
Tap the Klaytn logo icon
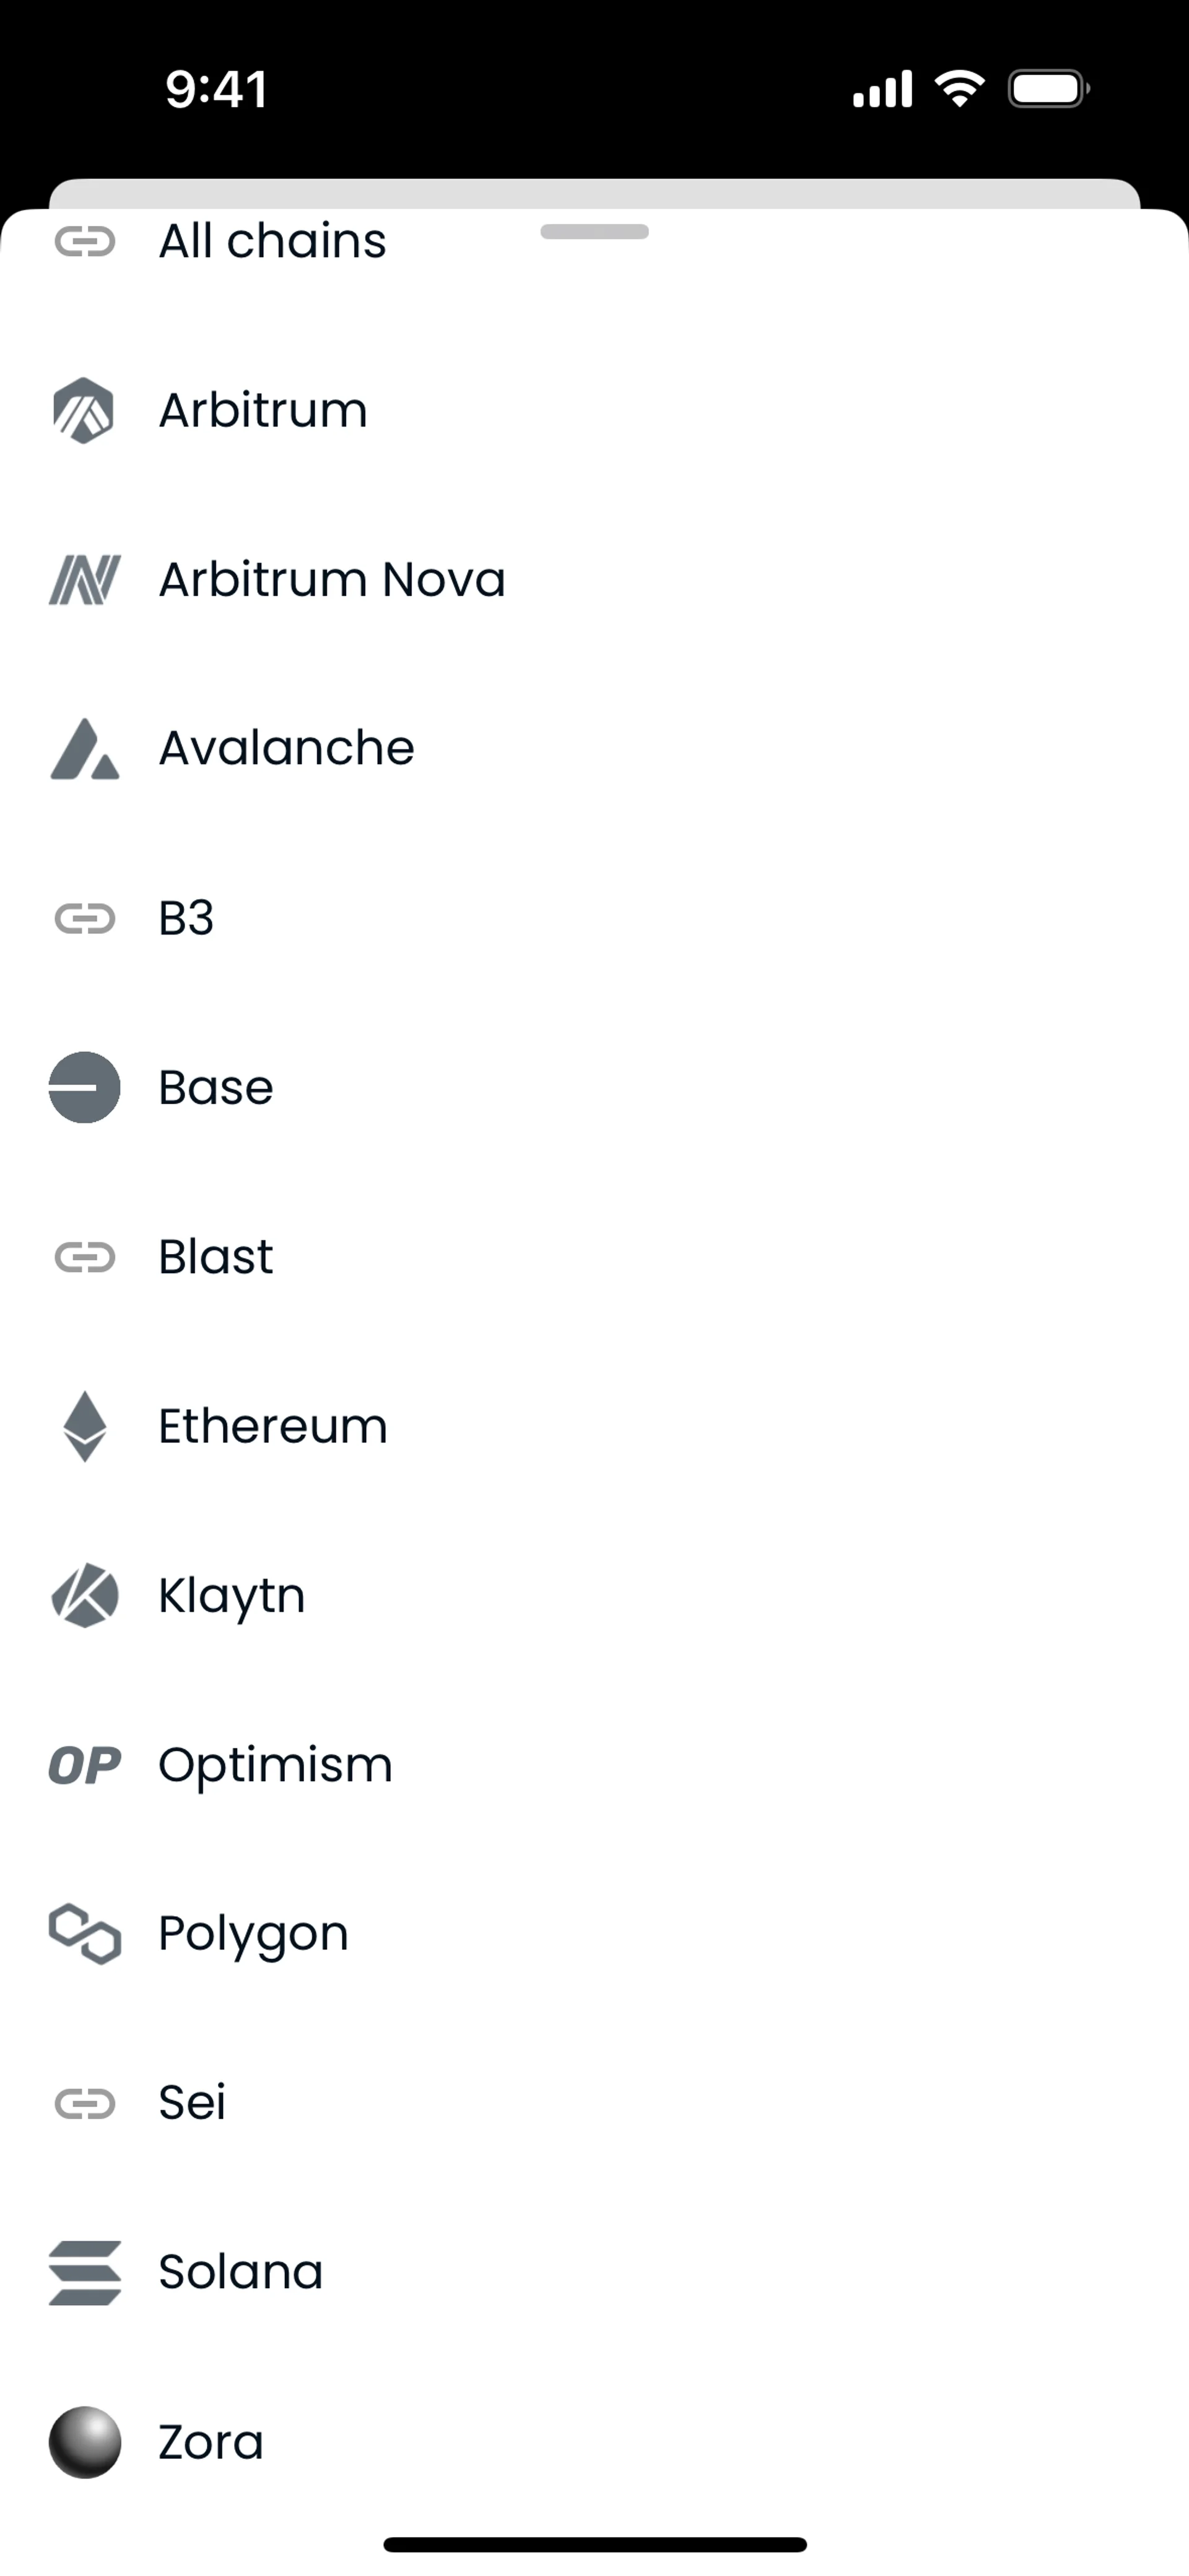tap(84, 1595)
